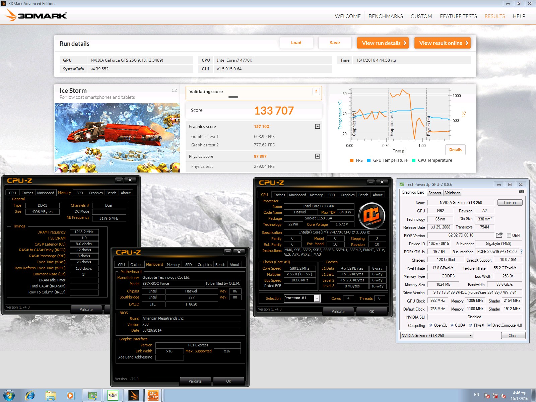Open the CUSTOM page in 3DMark
536x402 pixels.
(x=421, y=16)
